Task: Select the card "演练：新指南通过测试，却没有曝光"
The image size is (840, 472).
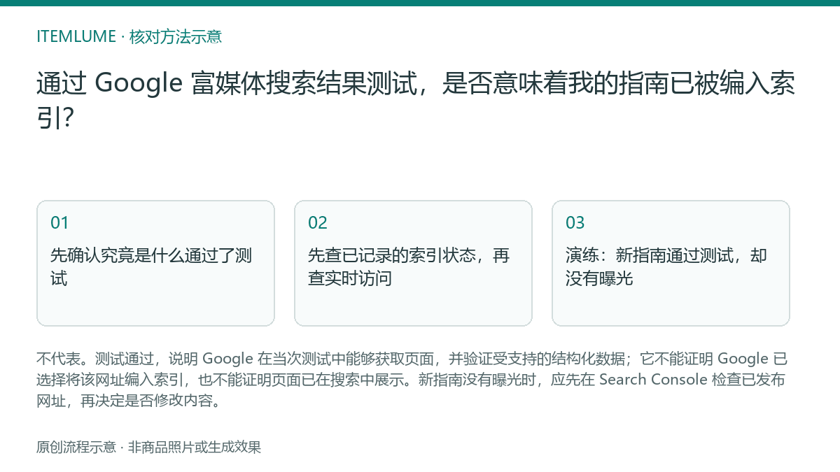Action: [671, 263]
